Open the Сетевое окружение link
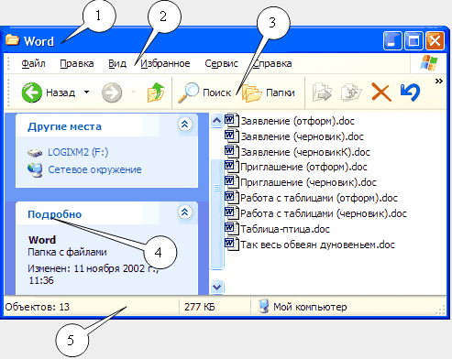This screenshot has width=452, height=359. pyautogui.click(x=94, y=169)
